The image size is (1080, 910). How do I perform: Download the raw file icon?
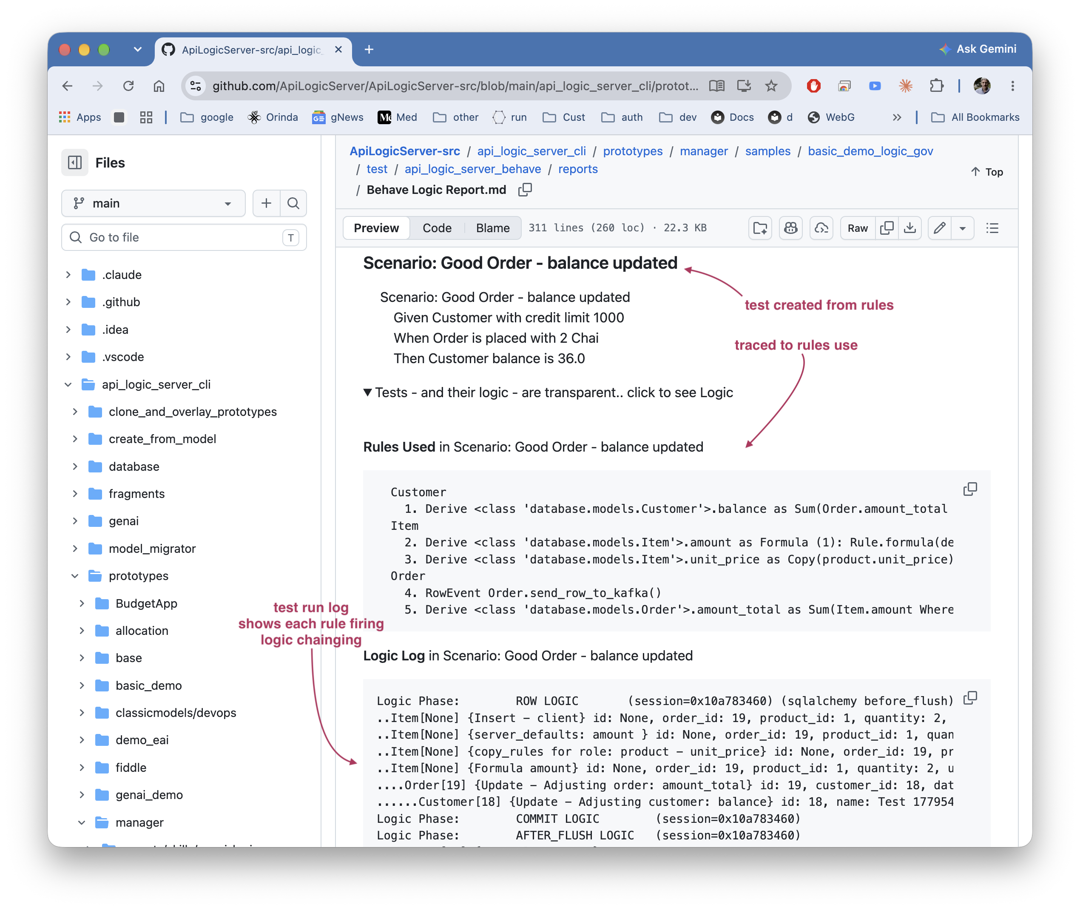click(x=910, y=228)
